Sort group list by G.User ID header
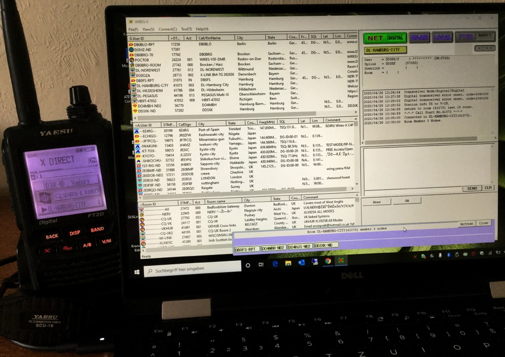The width and height of the screenshot is (505, 357). [x=148, y=38]
